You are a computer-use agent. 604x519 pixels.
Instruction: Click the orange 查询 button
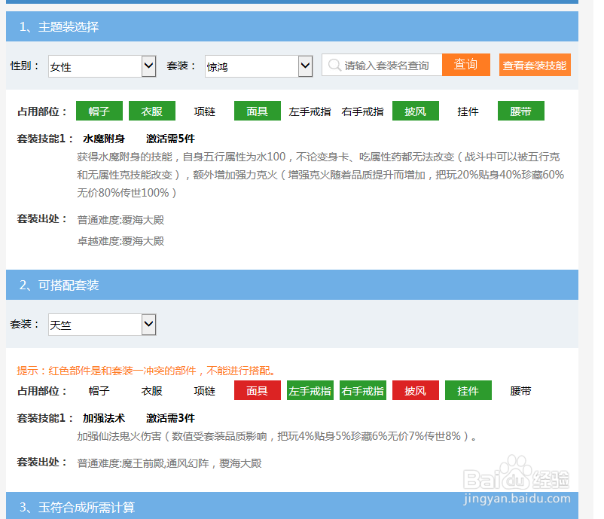[x=465, y=65]
